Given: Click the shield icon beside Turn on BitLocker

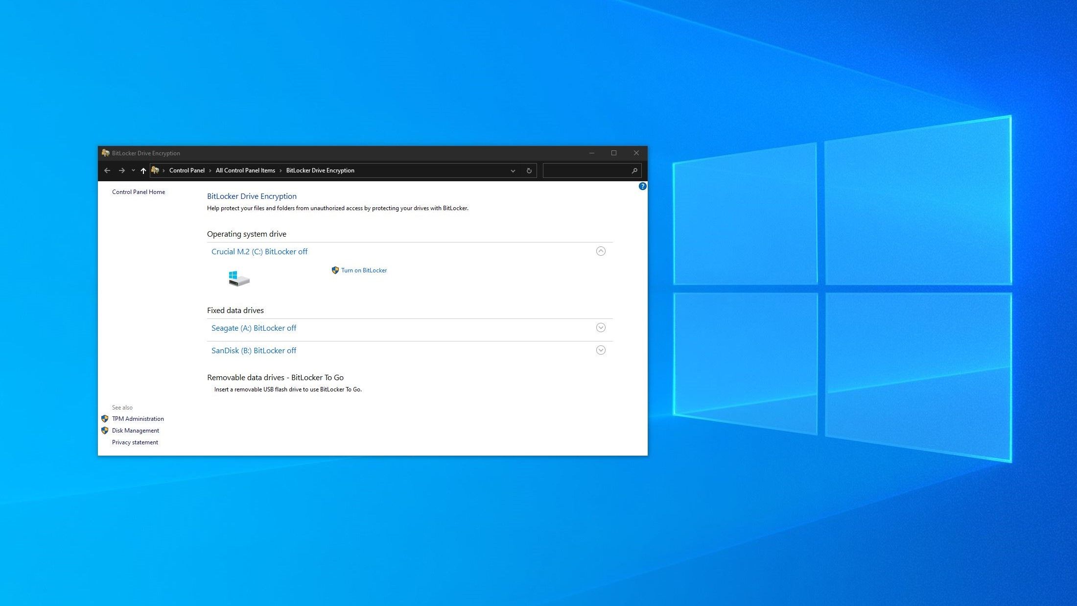Looking at the screenshot, I should point(335,270).
